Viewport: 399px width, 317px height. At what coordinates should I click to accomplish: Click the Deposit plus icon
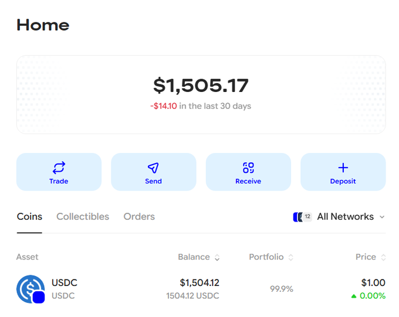click(343, 168)
